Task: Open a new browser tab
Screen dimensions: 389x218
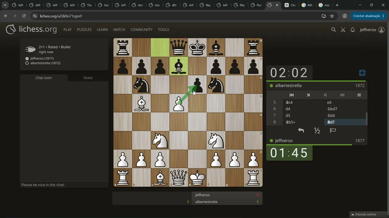Action: click(337, 5)
